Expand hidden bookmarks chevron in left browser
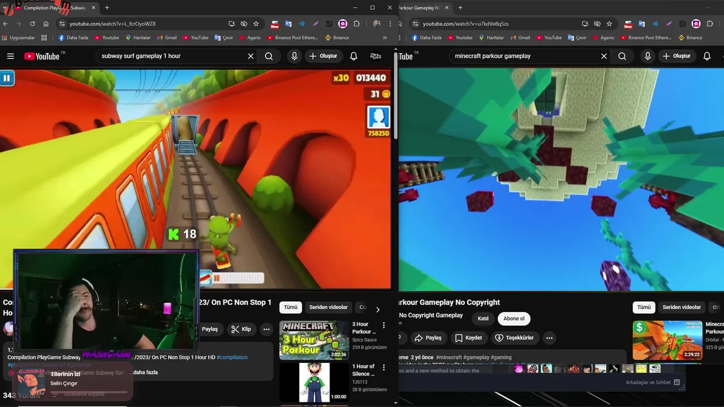724x407 pixels. click(x=385, y=38)
